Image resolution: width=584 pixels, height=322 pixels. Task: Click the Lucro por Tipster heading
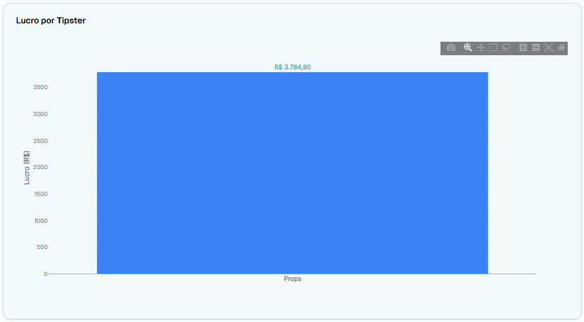click(x=51, y=21)
